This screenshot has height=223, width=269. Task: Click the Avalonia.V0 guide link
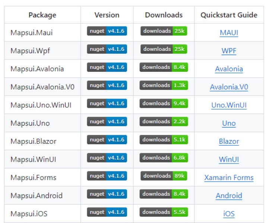(229, 87)
